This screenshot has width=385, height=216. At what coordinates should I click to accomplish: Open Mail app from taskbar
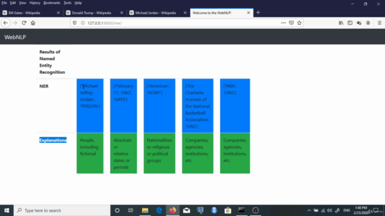click(x=186, y=211)
